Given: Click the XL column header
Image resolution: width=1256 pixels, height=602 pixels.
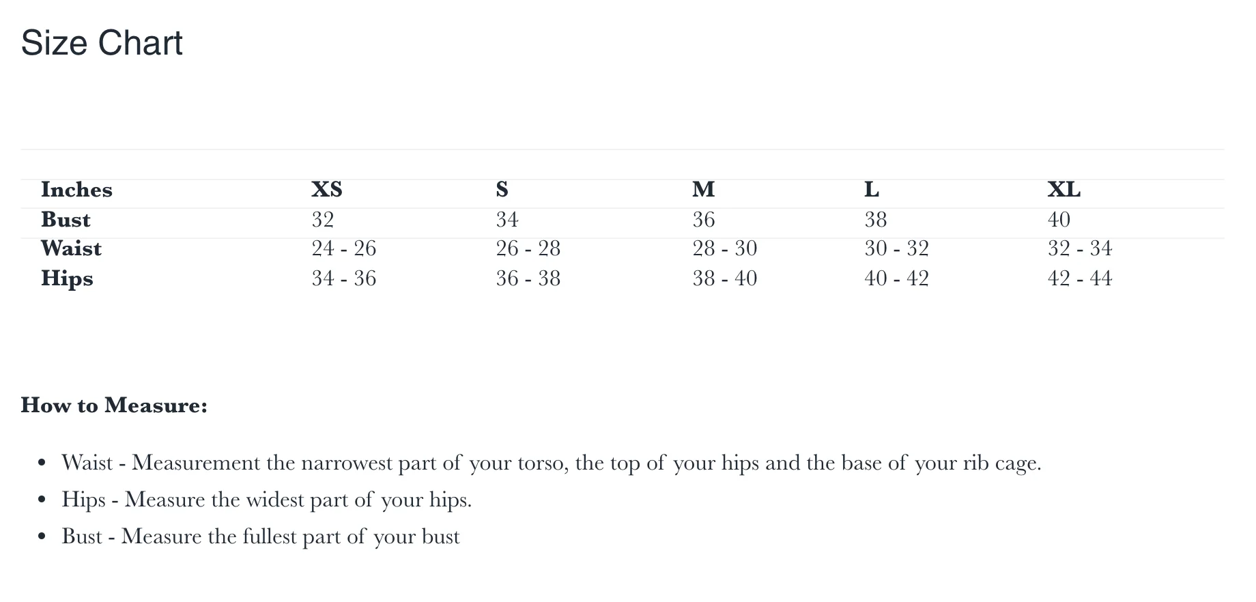Looking at the screenshot, I should [x=1064, y=189].
